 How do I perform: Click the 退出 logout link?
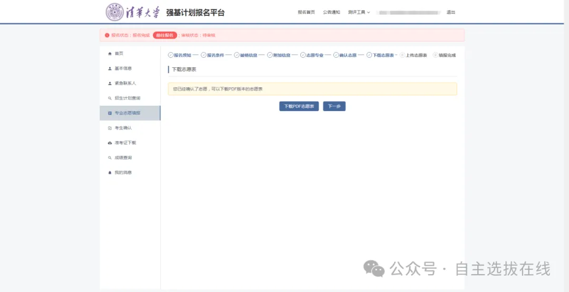click(x=450, y=12)
